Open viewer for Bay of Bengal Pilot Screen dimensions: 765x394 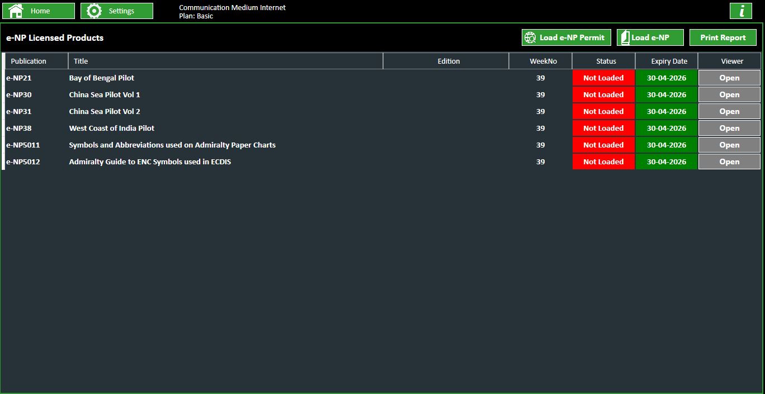click(729, 78)
